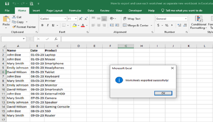The width and height of the screenshot is (213, 122).
Task: Toggle Italic formatting
Action: [x=47, y=25]
